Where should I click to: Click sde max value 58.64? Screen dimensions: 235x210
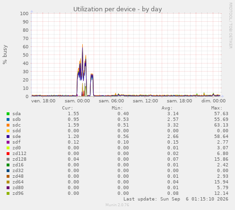221,137
